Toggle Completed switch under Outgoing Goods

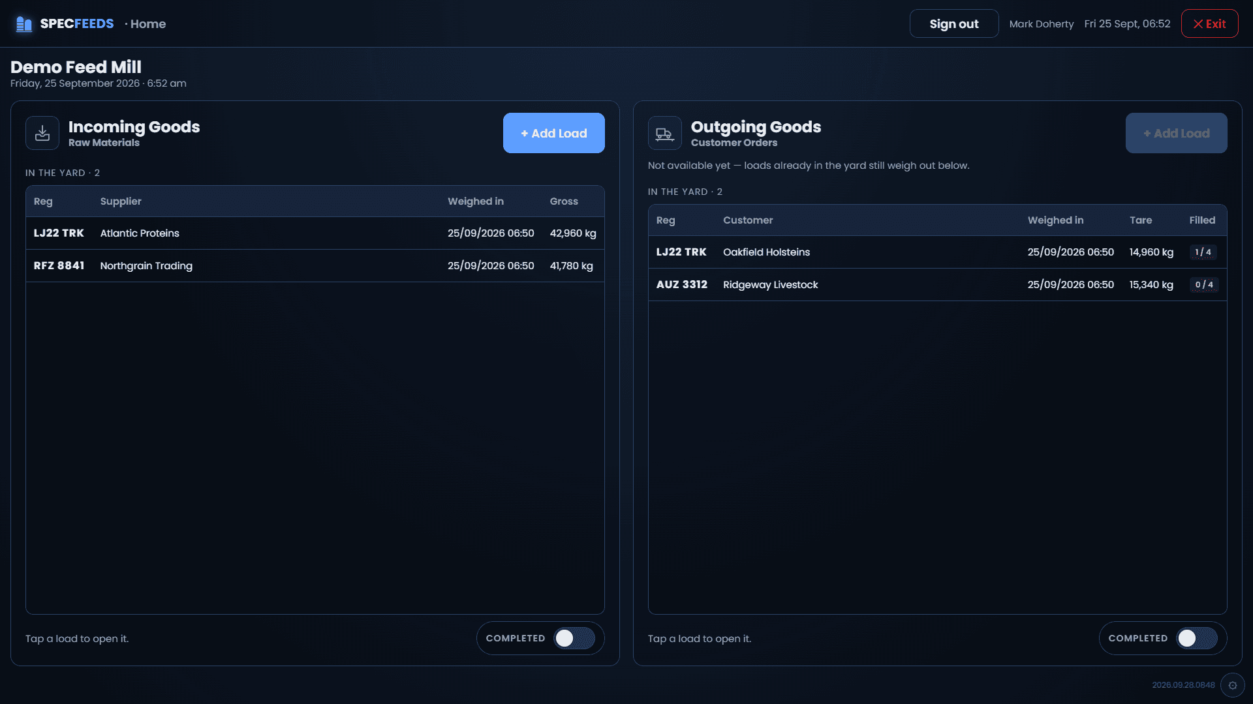(1197, 638)
